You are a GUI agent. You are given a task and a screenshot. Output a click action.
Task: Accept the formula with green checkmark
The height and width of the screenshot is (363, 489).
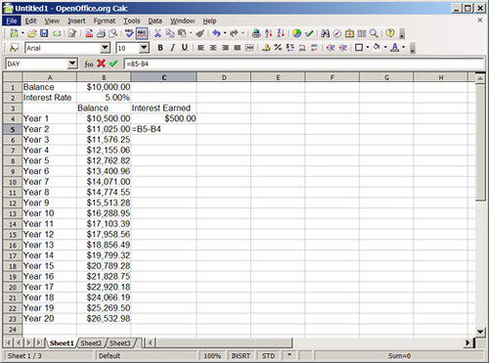pyautogui.click(x=113, y=64)
